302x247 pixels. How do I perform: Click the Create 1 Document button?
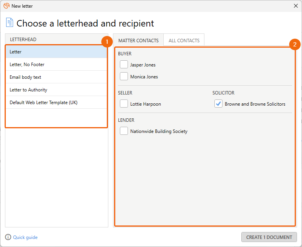tap(269, 237)
